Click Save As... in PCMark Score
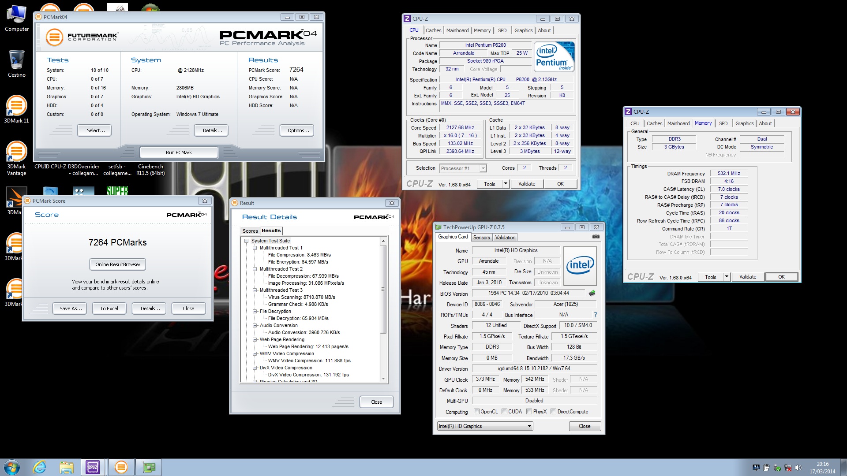847x476 pixels. click(71, 309)
